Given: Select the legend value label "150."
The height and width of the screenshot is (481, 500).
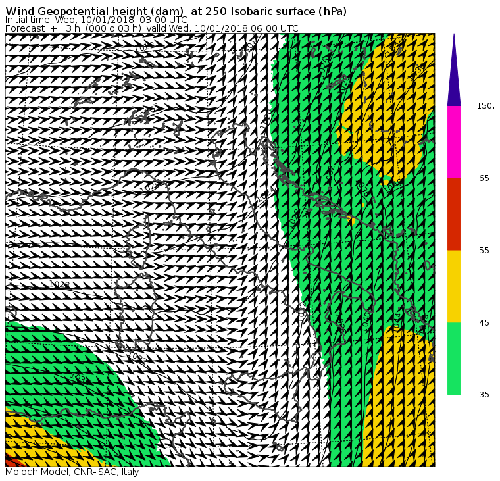Looking at the screenshot, I should click(486, 106).
